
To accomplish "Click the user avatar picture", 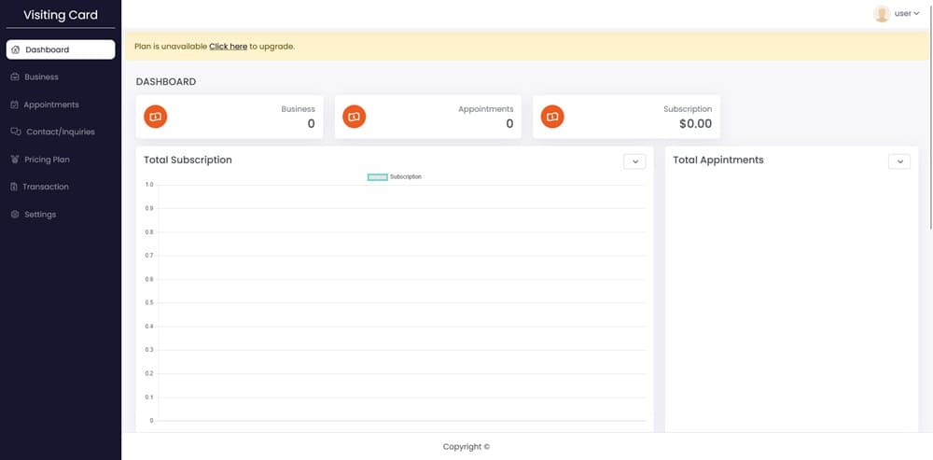I will click(882, 14).
